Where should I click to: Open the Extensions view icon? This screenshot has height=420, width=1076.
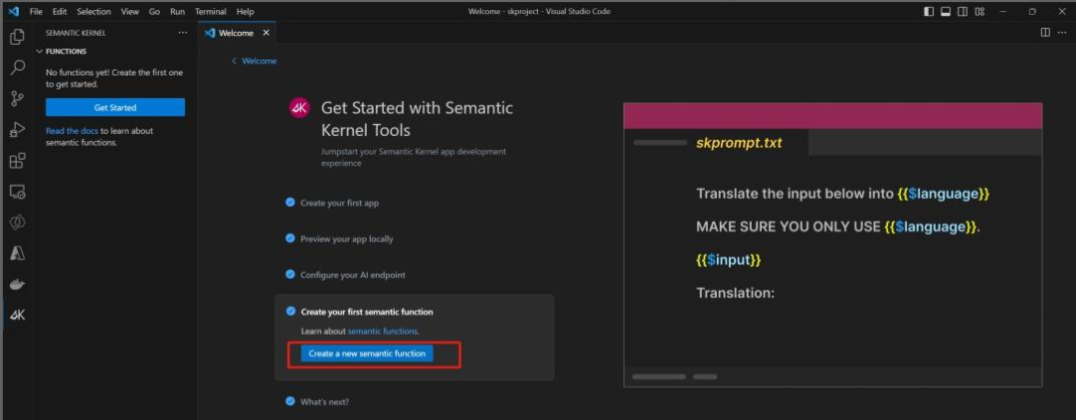click(x=17, y=160)
